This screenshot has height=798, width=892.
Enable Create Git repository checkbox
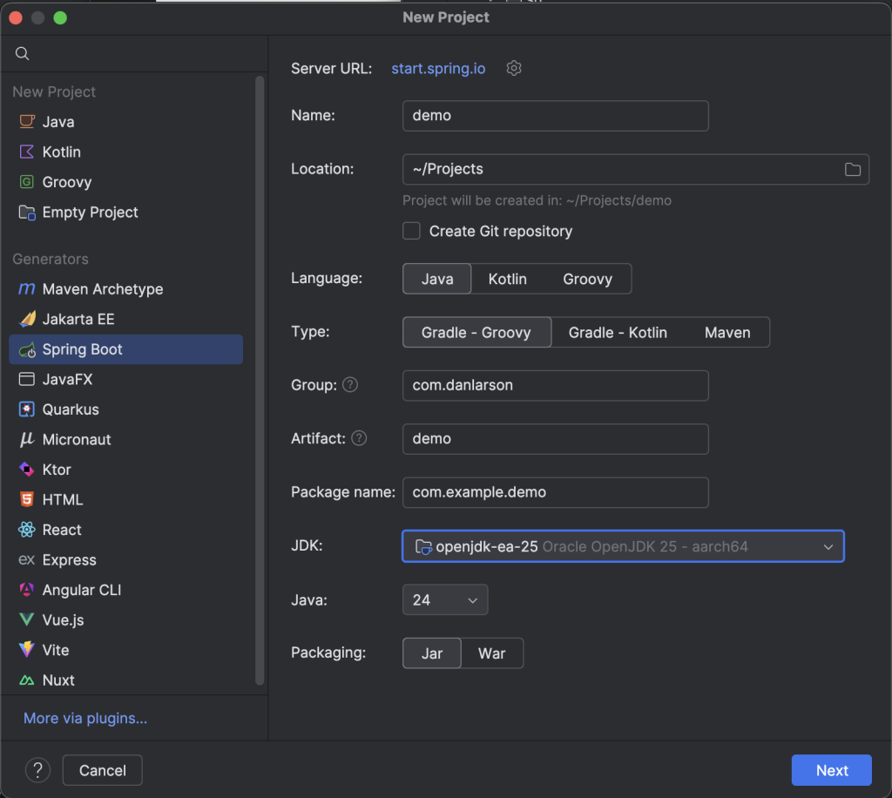[411, 231]
